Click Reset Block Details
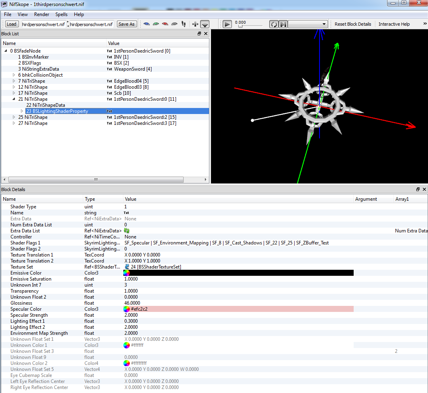The image size is (428, 393). click(353, 24)
